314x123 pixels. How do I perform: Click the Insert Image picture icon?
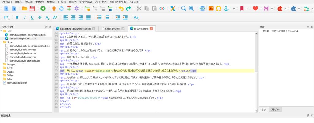[211, 9]
